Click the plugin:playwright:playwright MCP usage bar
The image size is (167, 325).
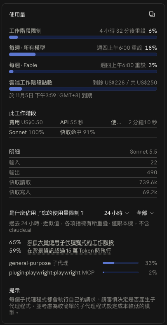[120, 272]
